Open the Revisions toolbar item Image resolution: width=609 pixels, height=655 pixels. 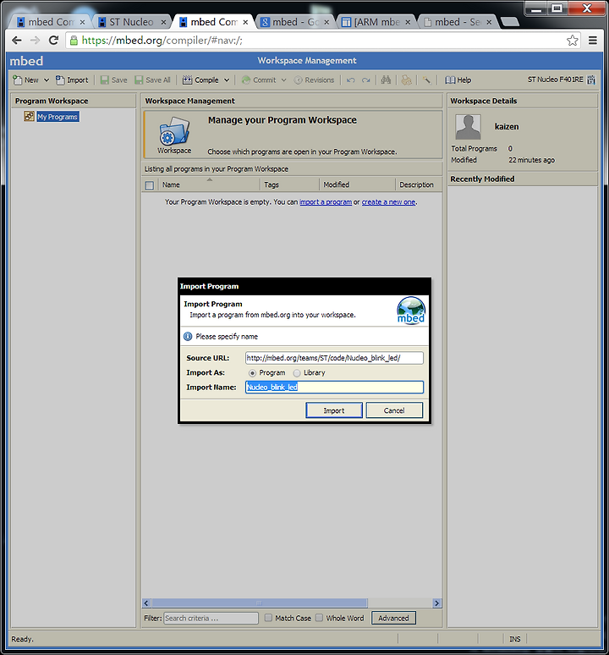pos(314,80)
